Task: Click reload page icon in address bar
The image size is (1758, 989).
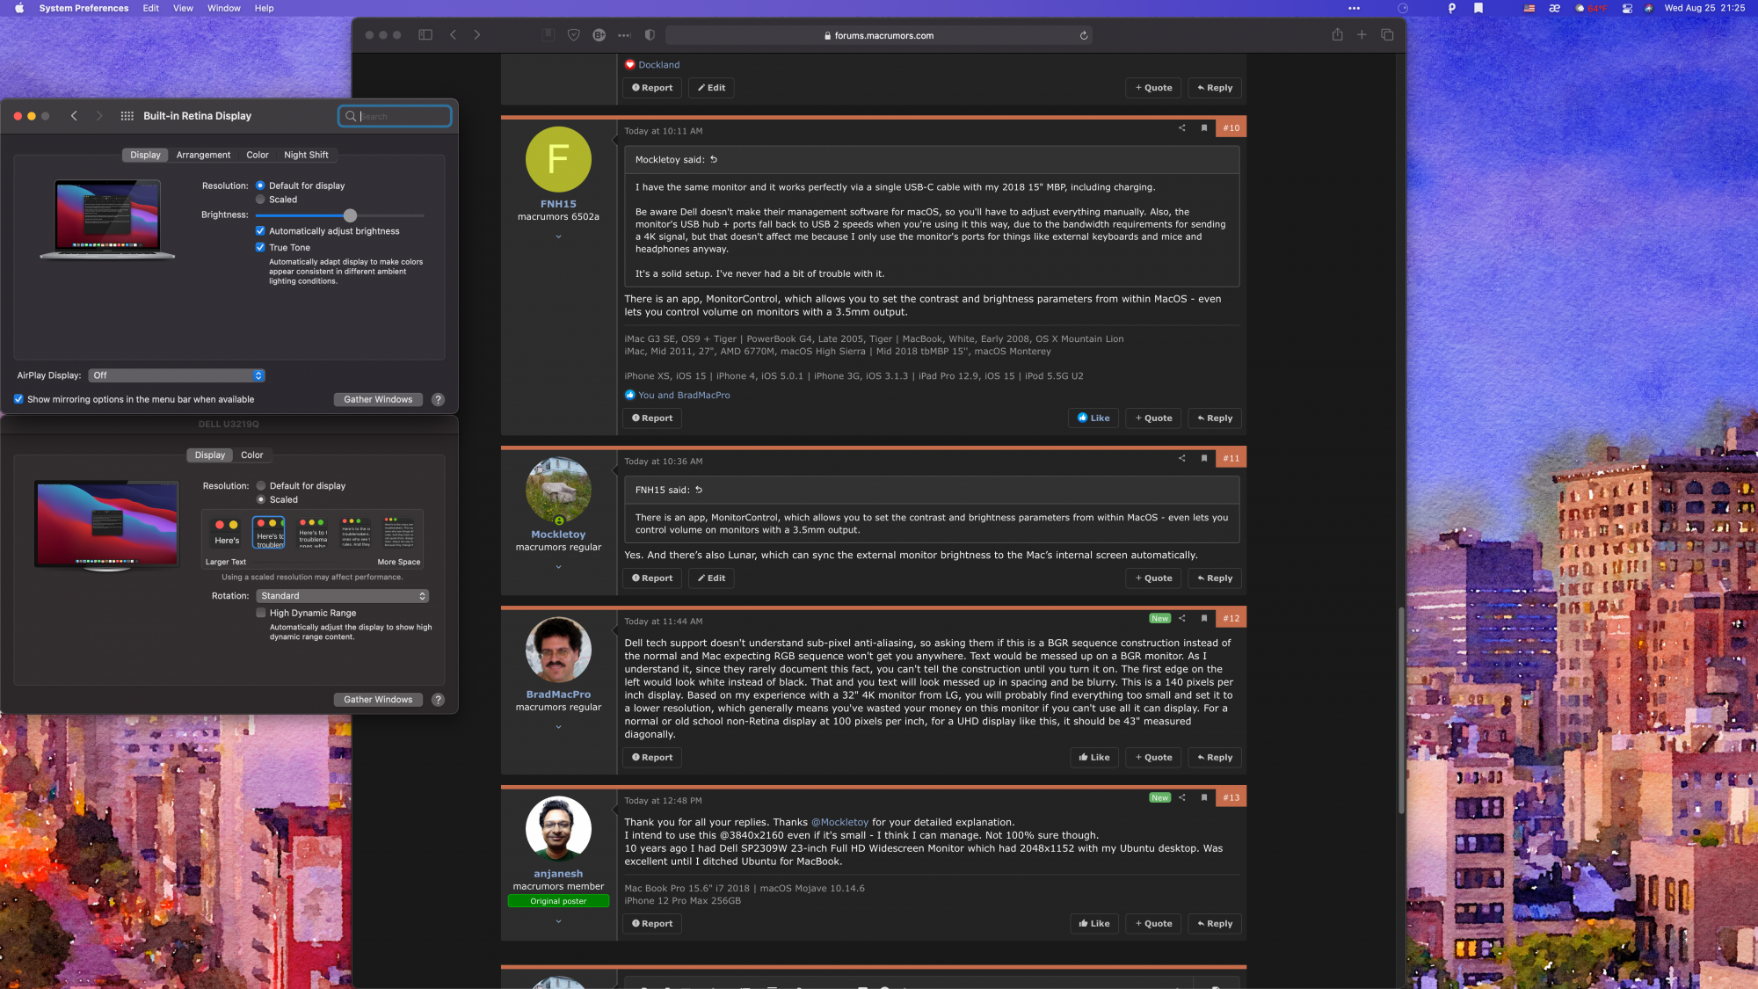Action: tap(1084, 36)
